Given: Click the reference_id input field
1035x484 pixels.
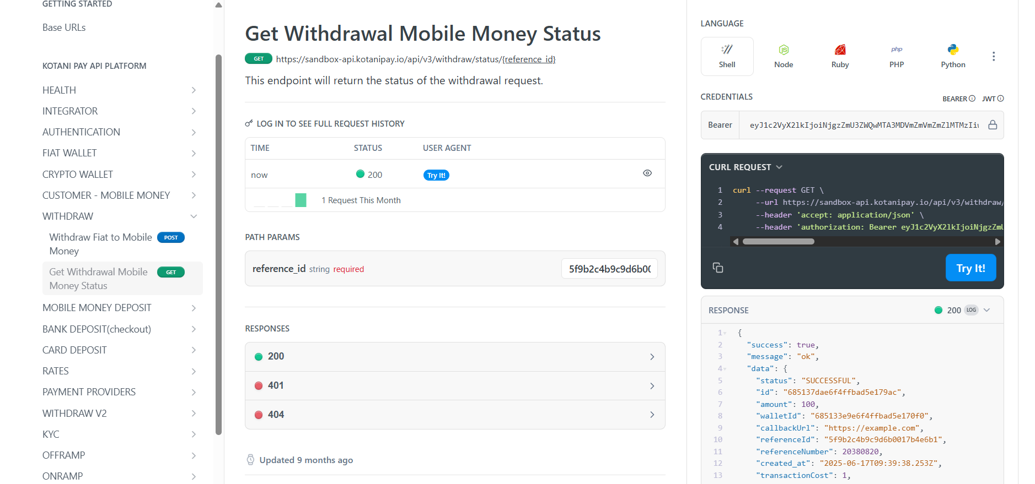Looking at the screenshot, I should click(x=609, y=269).
